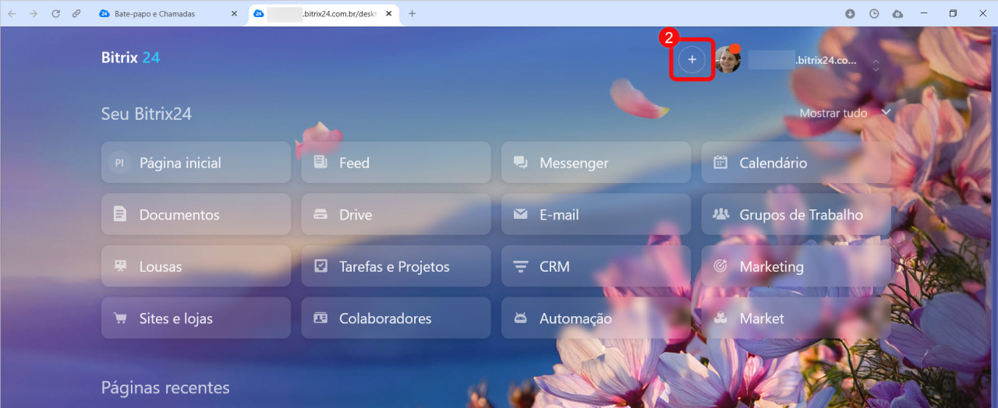The width and height of the screenshot is (998, 408).
Task: Click the Tarefas e Projetos checkmark icon
Action: [x=320, y=266]
